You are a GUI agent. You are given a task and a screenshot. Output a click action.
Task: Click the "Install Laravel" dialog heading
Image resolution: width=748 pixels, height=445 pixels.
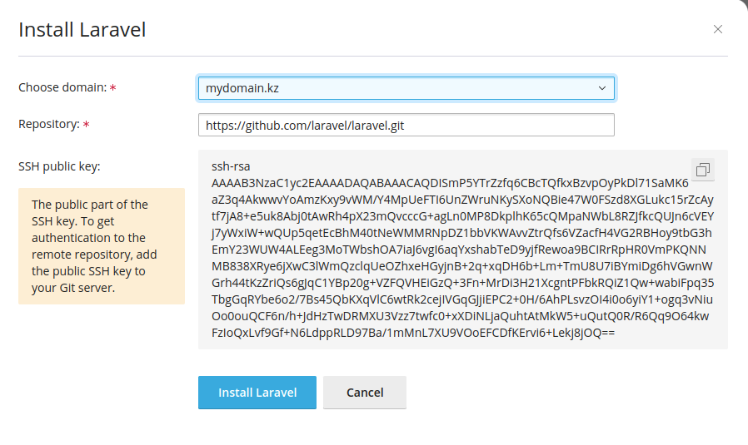(82, 30)
